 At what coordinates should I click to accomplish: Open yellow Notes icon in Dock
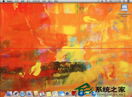(49, 94)
